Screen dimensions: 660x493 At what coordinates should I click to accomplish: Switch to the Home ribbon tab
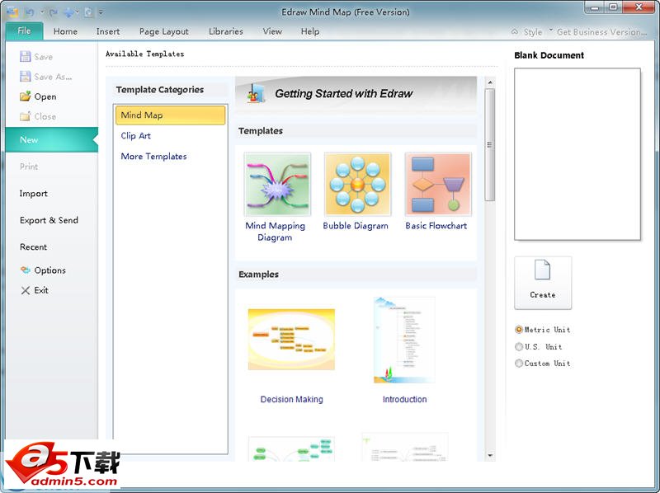[65, 31]
